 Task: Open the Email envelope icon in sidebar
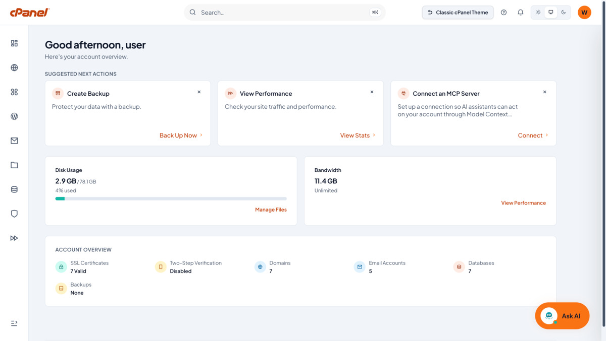point(14,141)
